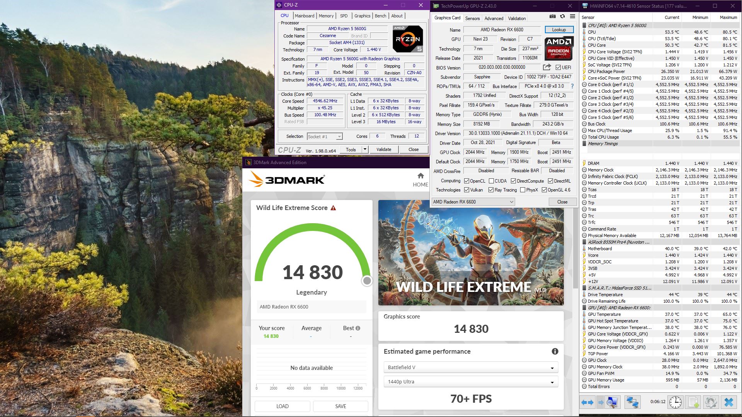Refresh GPU-Z data with refresh icon
This screenshot has width=742, height=417.
click(x=562, y=17)
